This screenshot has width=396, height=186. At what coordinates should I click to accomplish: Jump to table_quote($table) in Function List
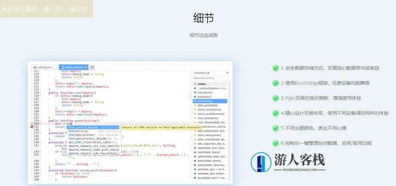coord(210,105)
